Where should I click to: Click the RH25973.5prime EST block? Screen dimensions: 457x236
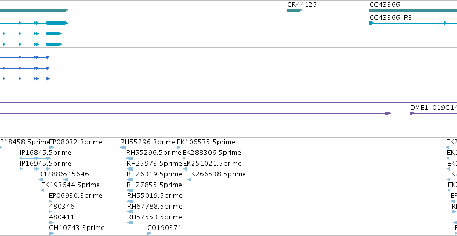point(130,169)
